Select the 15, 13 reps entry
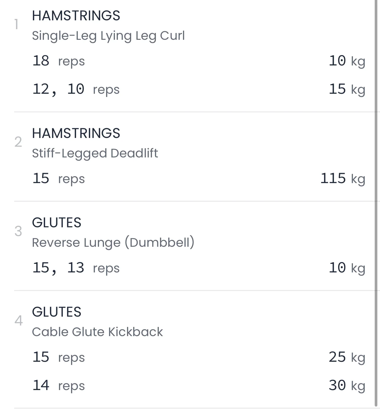Viewport: 380px width, 411px height. coord(76,268)
